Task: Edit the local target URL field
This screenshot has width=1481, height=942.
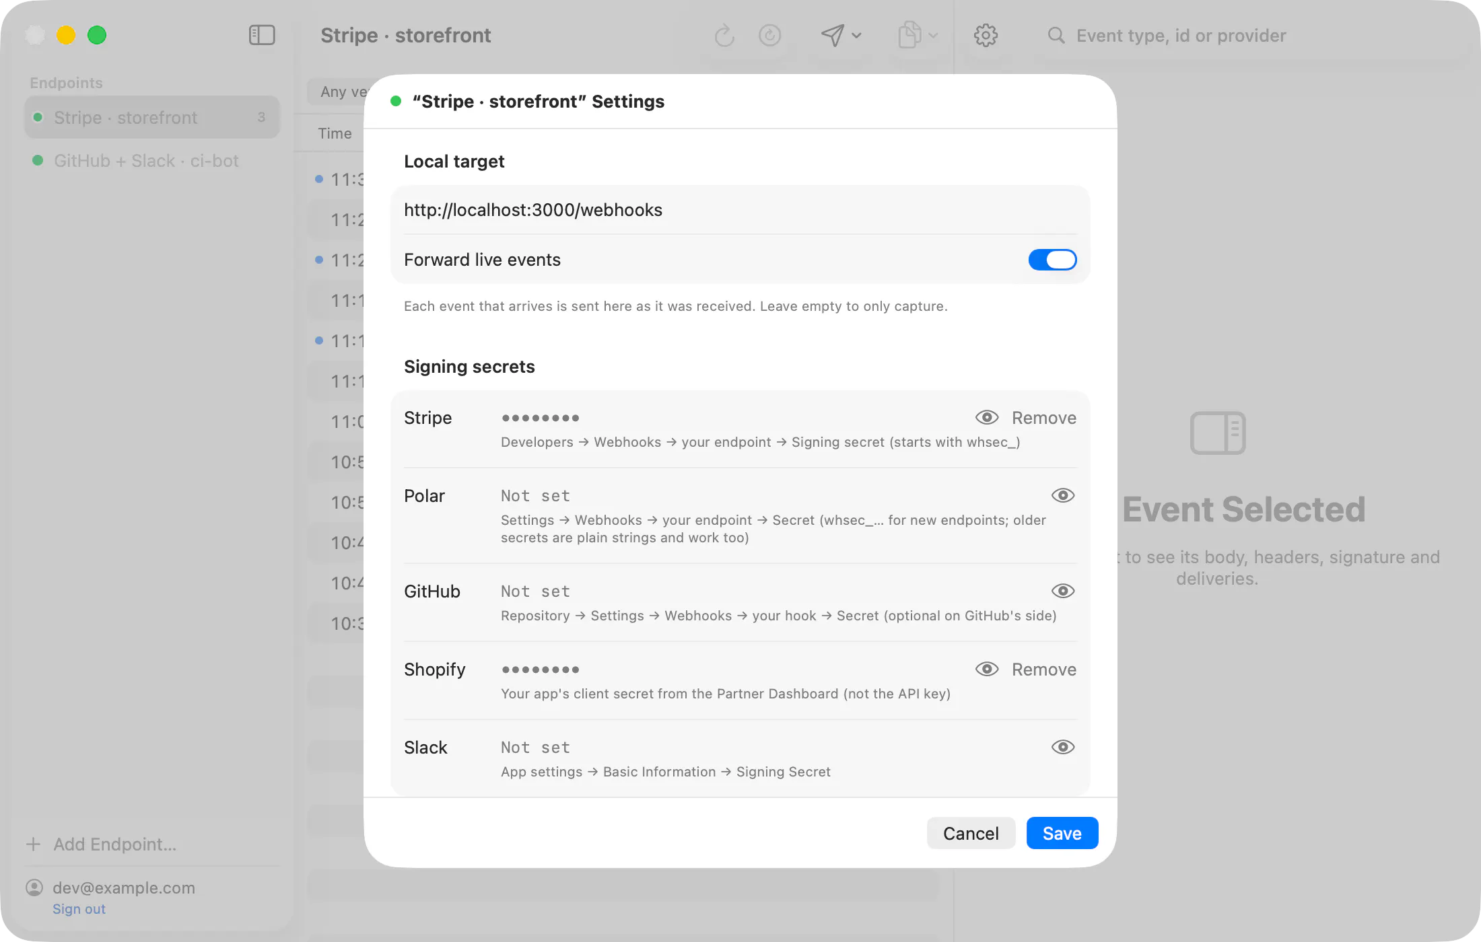Action: (x=740, y=210)
